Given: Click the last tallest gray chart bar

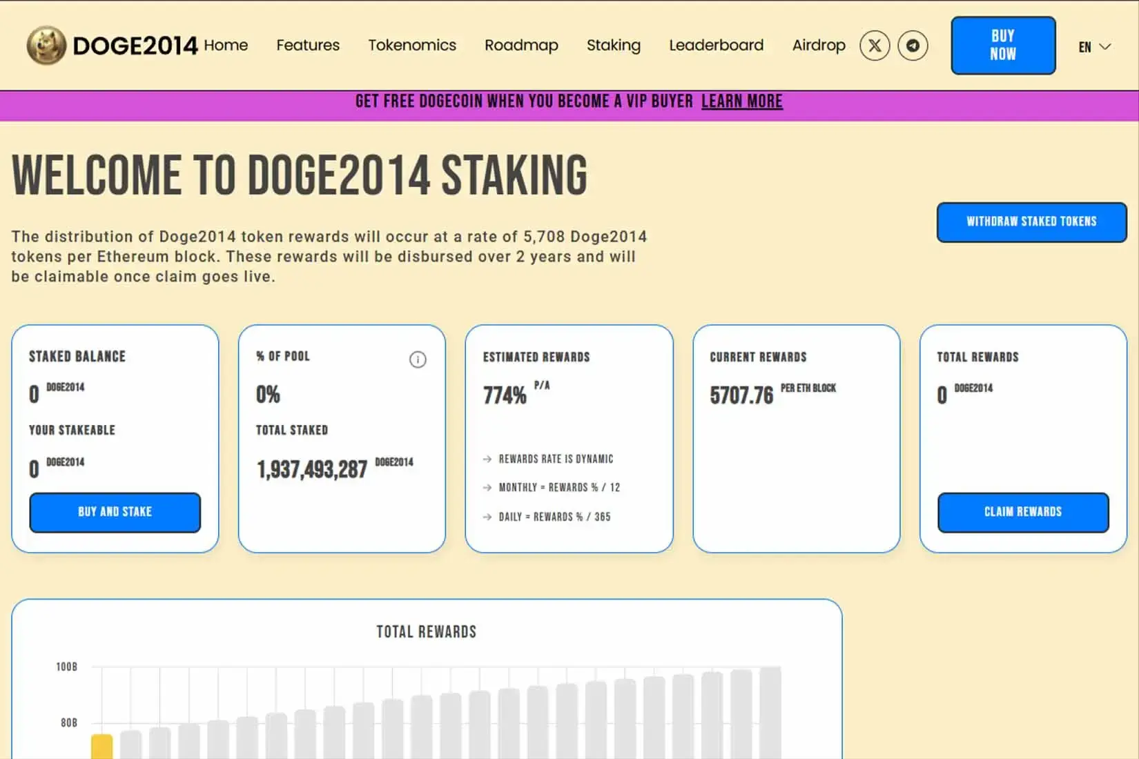Looking at the screenshot, I should click(x=770, y=712).
